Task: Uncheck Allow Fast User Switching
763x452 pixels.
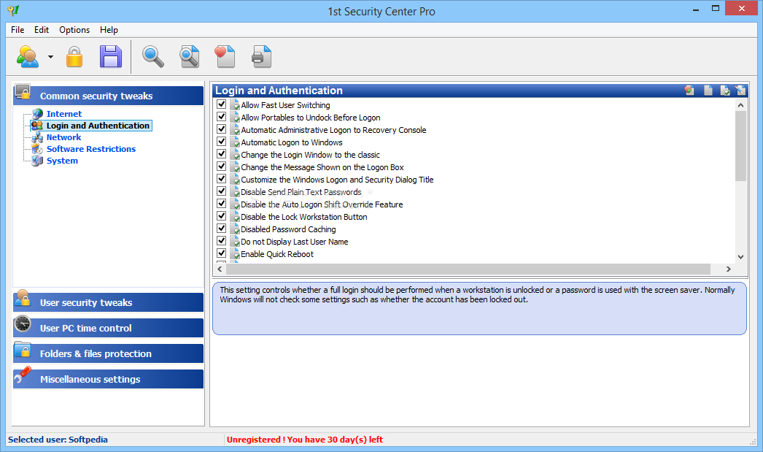Action: [222, 104]
